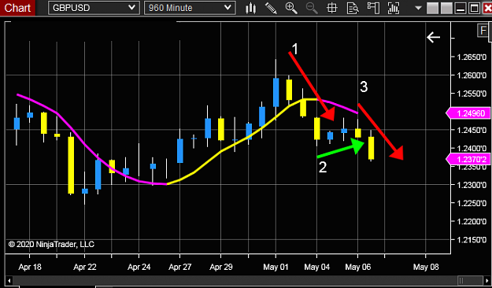This screenshot has height=288, width=492.
Task: Click the 1.2200'0 price axis label
Action: pos(472,221)
